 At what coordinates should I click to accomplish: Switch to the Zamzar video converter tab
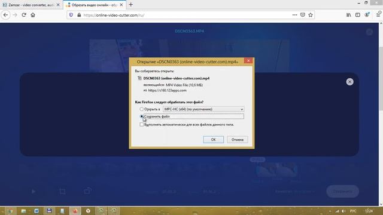click(31, 5)
